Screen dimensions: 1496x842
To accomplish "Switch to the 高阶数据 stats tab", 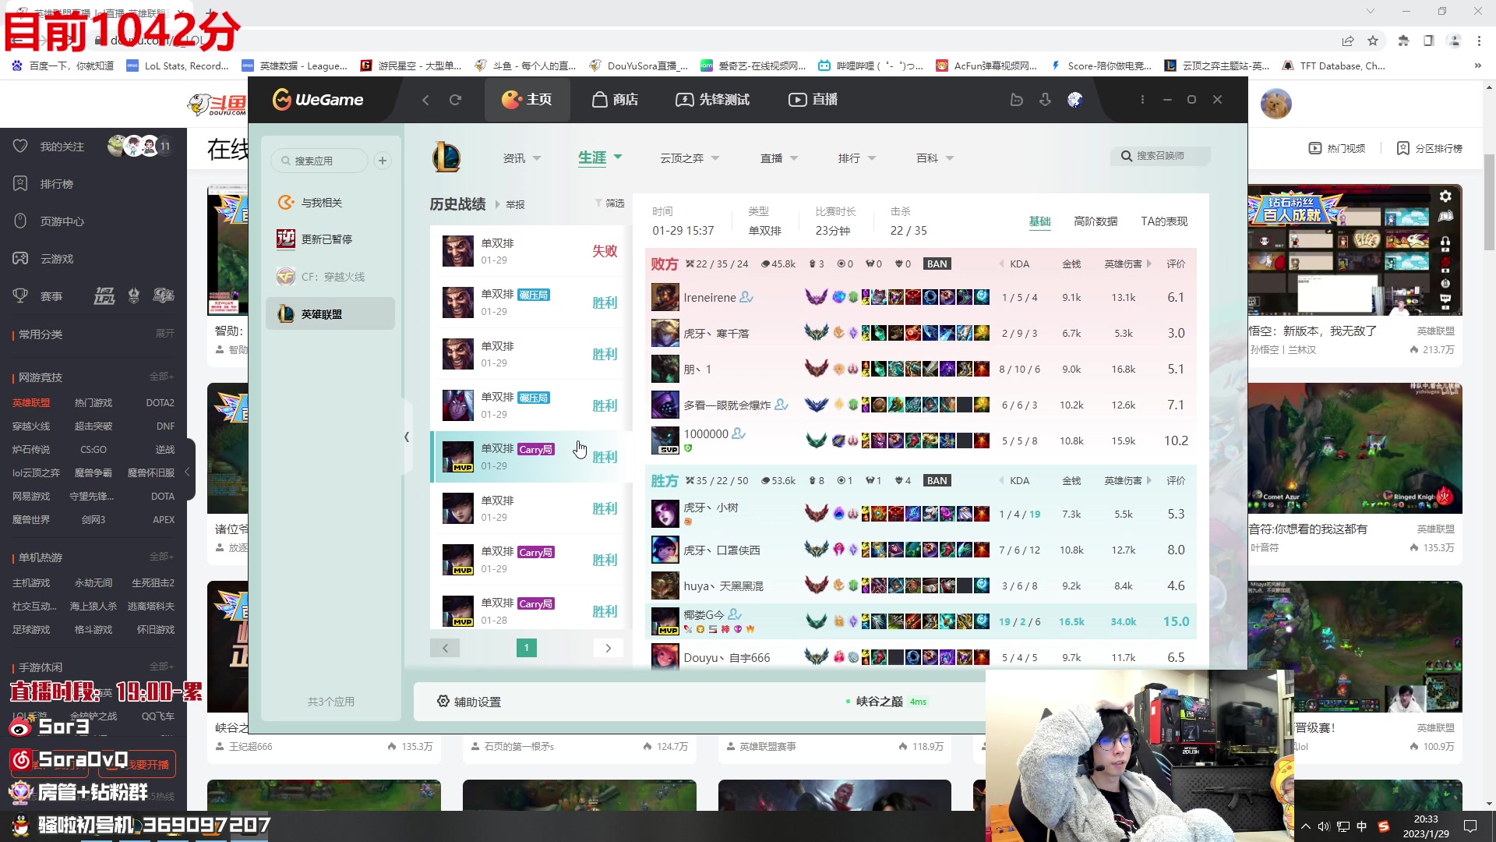I will tap(1096, 221).
